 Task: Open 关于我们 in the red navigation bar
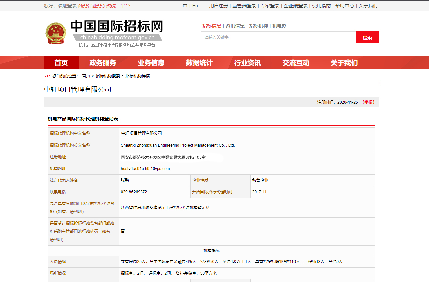click(344, 63)
